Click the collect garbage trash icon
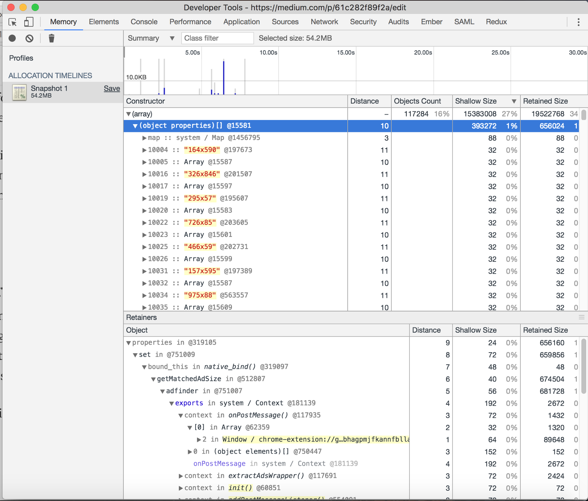The width and height of the screenshot is (588, 501). pos(51,38)
